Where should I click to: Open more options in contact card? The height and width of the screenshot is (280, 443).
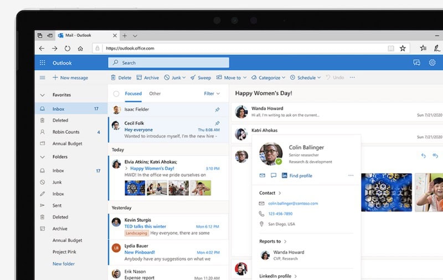point(351,175)
